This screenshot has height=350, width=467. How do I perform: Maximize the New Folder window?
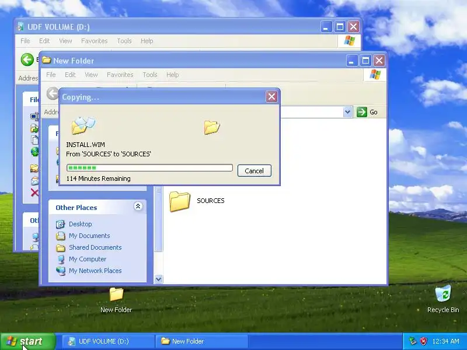tap(365, 61)
